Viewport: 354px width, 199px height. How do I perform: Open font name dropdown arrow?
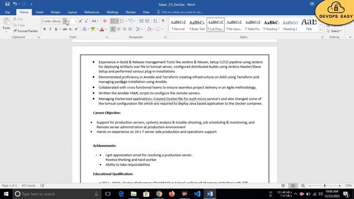[64, 21]
